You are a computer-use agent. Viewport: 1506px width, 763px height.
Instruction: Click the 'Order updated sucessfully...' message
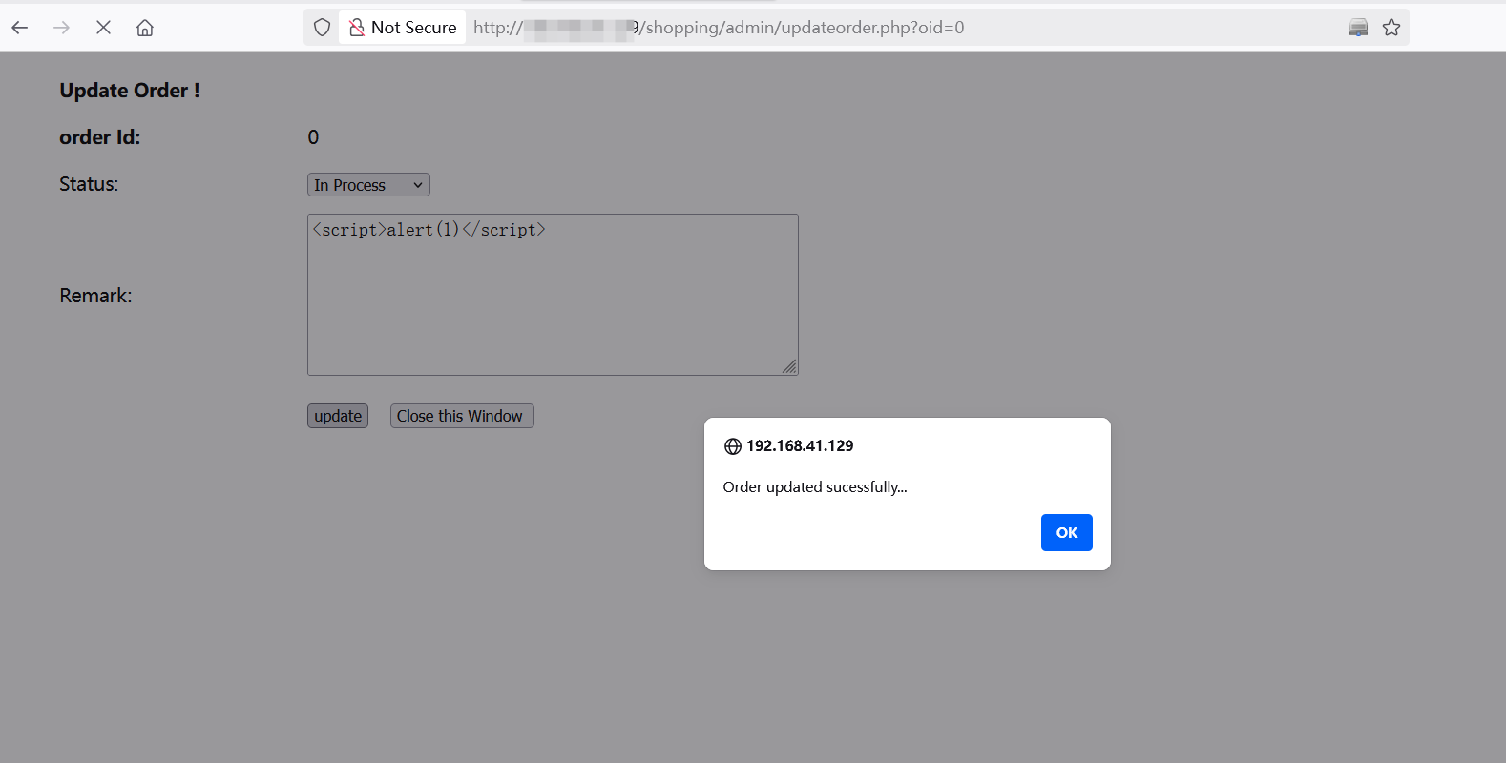point(815,487)
